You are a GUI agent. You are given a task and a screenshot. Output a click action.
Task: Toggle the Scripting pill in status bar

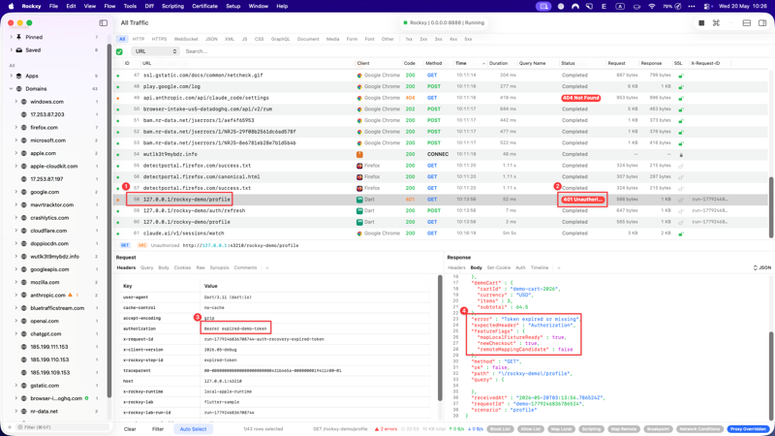click(x=591, y=429)
